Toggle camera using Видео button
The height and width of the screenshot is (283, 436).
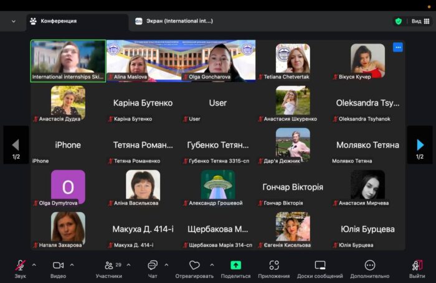tap(59, 266)
